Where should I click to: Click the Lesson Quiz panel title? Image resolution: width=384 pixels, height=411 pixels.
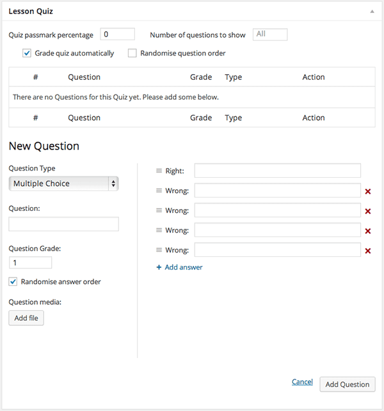click(31, 12)
